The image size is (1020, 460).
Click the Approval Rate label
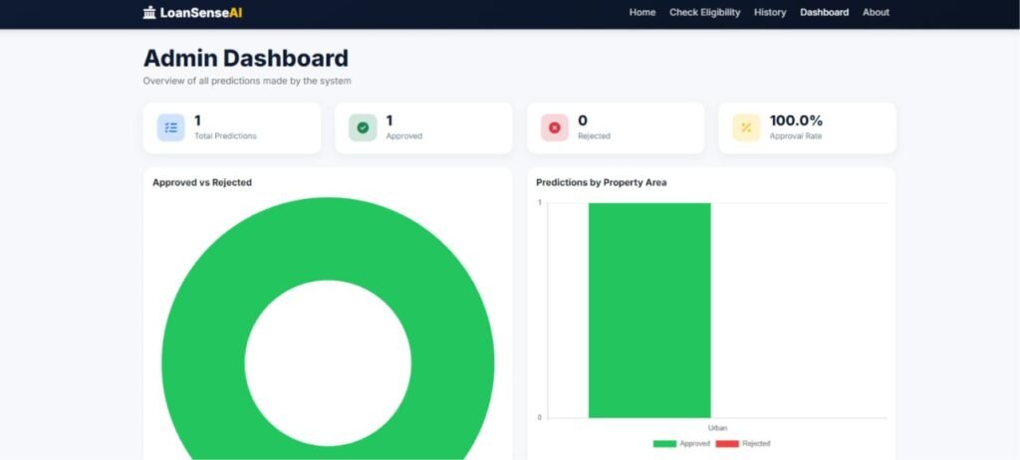point(796,136)
